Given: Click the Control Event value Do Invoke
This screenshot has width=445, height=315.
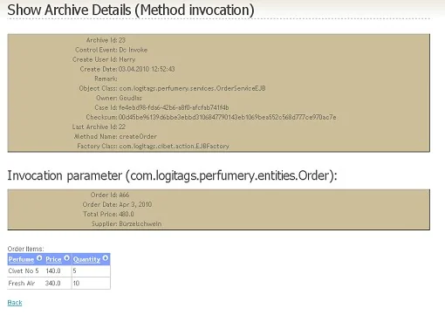Looking at the screenshot, I should click(x=133, y=50).
